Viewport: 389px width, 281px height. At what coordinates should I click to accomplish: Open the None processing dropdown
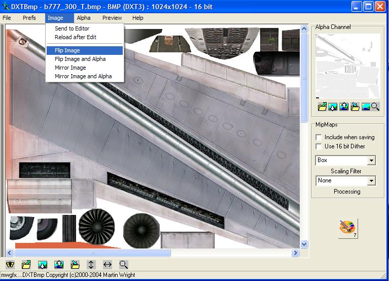[x=372, y=181]
